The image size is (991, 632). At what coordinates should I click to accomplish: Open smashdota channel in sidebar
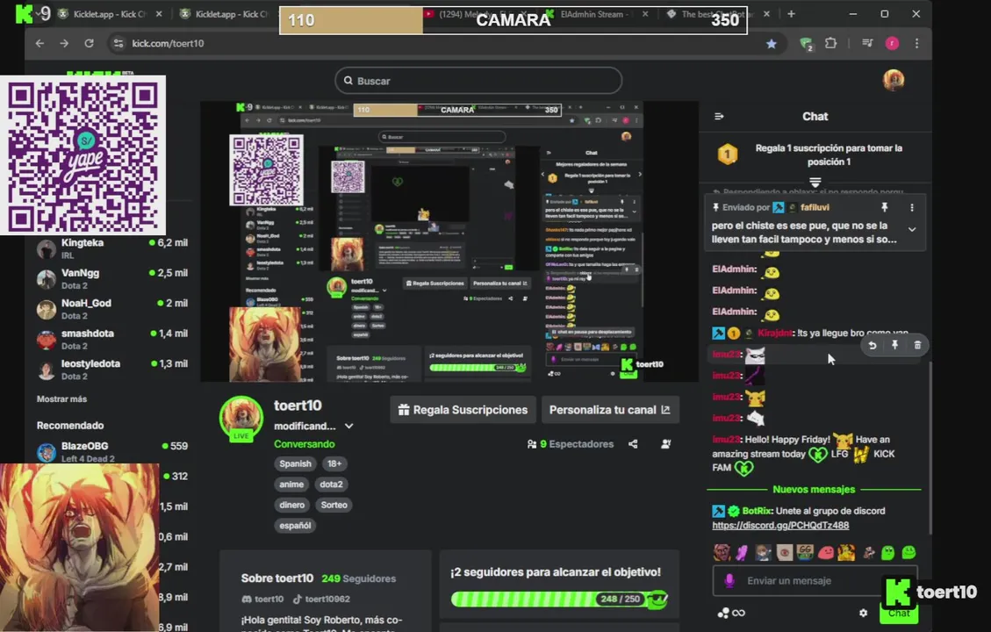(112, 340)
